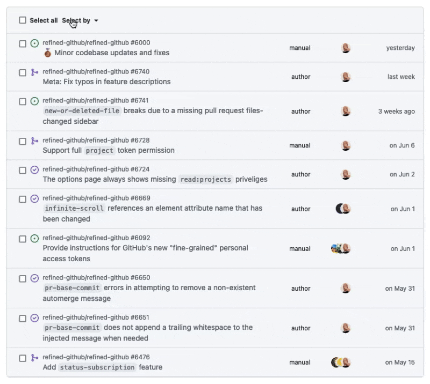
Task: Check the box for notification #6651
Action: tap(23, 319)
